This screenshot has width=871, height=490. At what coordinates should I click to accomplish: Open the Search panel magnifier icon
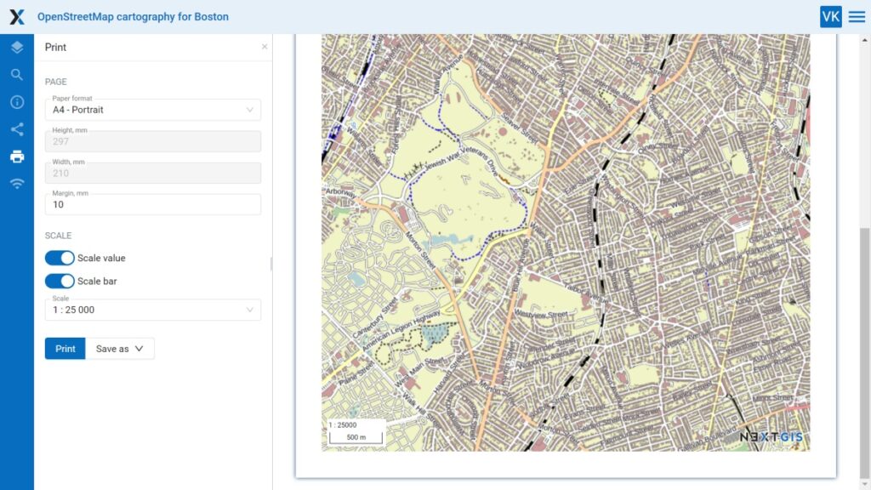pyautogui.click(x=17, y=75)
